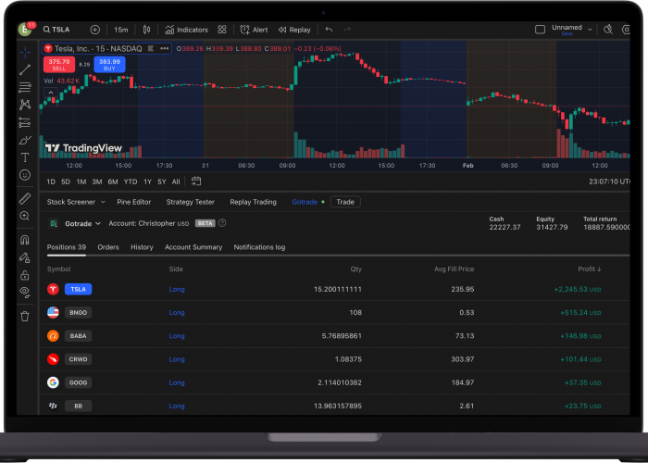Screen dimensions: 648x463
Task: Toggle hide all drawings eye icon
Action: tap(25, 293)
